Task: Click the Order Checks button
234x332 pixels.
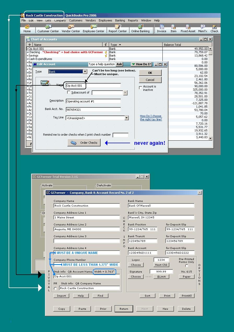Action: [x=84, y=143]
